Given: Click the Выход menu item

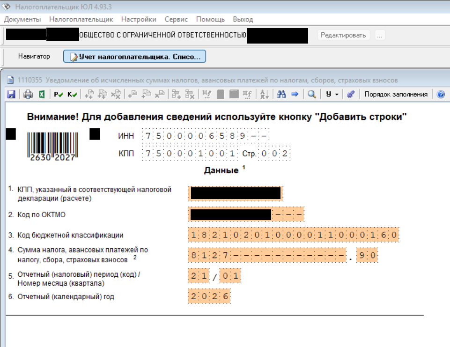Looking at the screenshot, I should (x=243, y=19).
